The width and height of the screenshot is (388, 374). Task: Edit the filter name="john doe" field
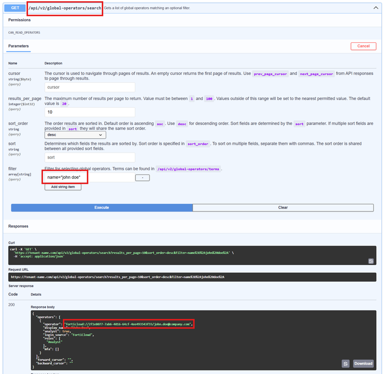pyautogui.click(x=90, y=177)
